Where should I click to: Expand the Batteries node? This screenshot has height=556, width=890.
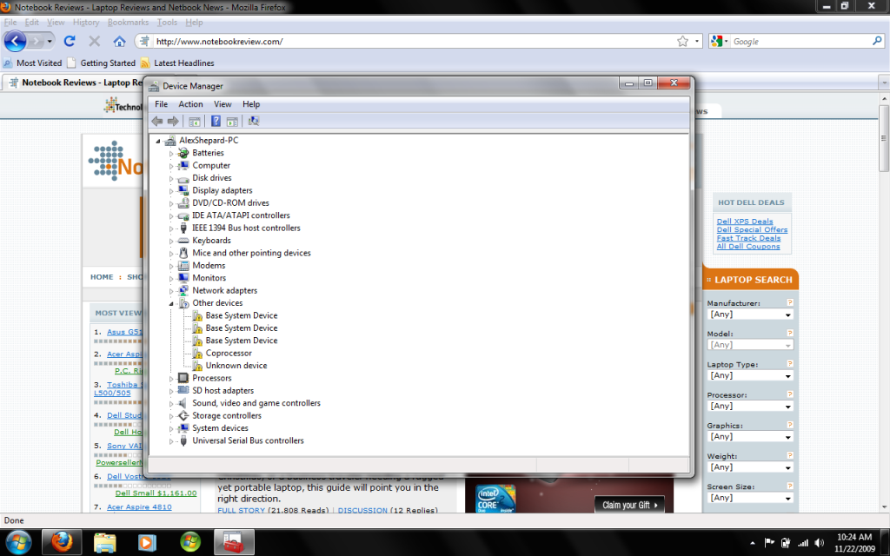click(x=171, y=153)
